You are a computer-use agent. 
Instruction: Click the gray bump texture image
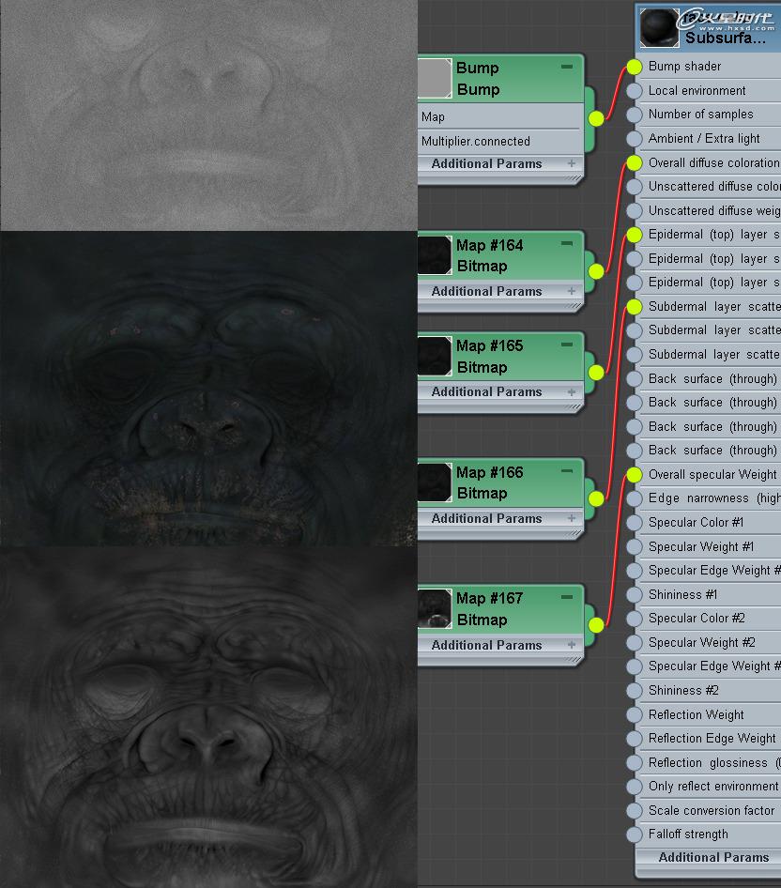208,115
